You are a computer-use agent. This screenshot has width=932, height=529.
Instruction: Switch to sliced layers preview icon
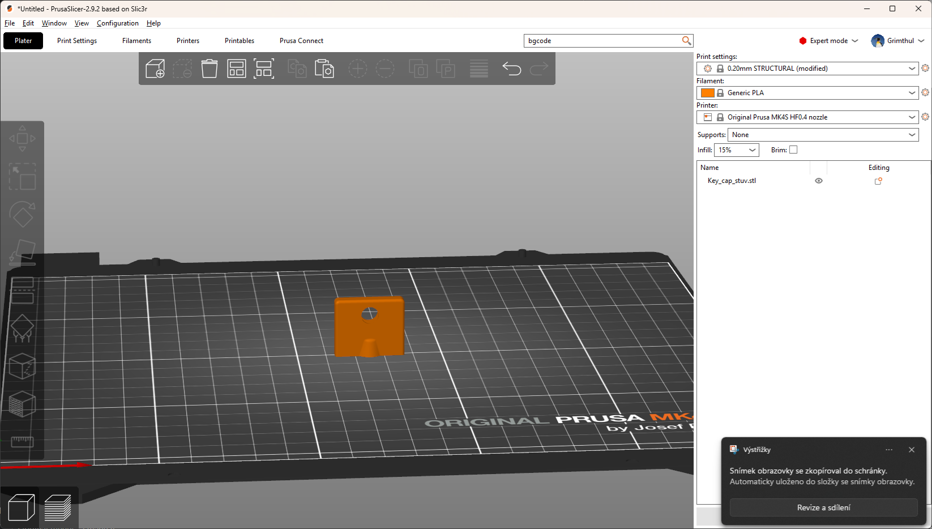(x=58, y=507)
